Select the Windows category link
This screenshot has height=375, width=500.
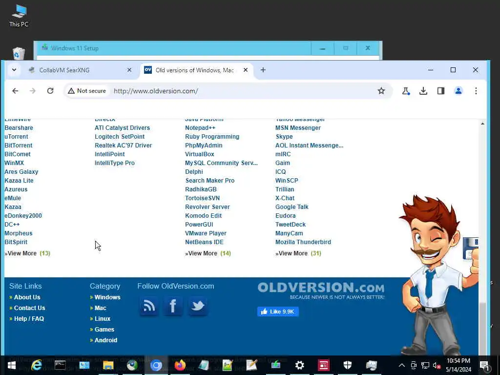(107, 297)
